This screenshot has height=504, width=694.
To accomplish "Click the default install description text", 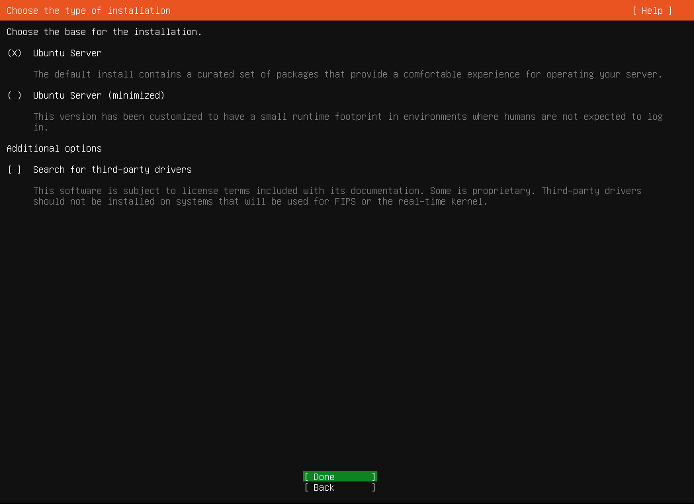I will [347, 74].
